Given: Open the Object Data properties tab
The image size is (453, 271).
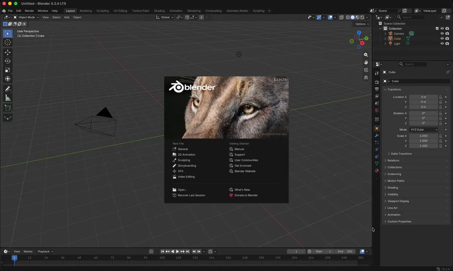Looking at the screenshot, I should (377, 164).
